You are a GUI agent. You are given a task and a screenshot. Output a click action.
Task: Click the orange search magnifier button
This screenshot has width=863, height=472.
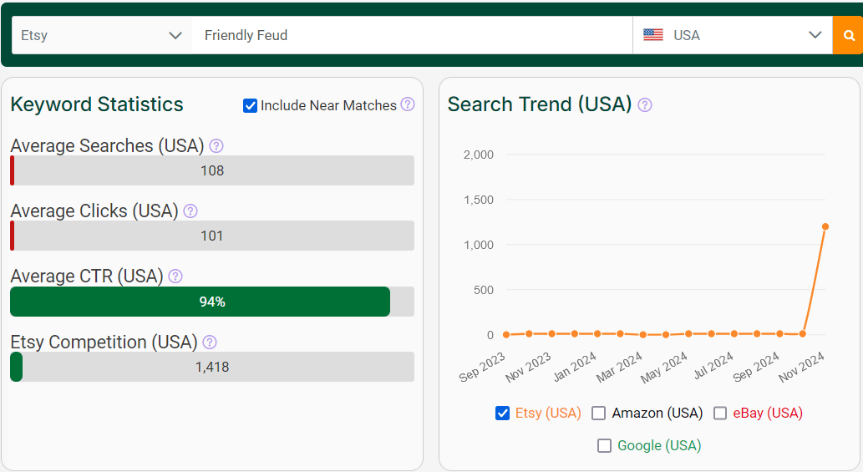pos(848,35)
